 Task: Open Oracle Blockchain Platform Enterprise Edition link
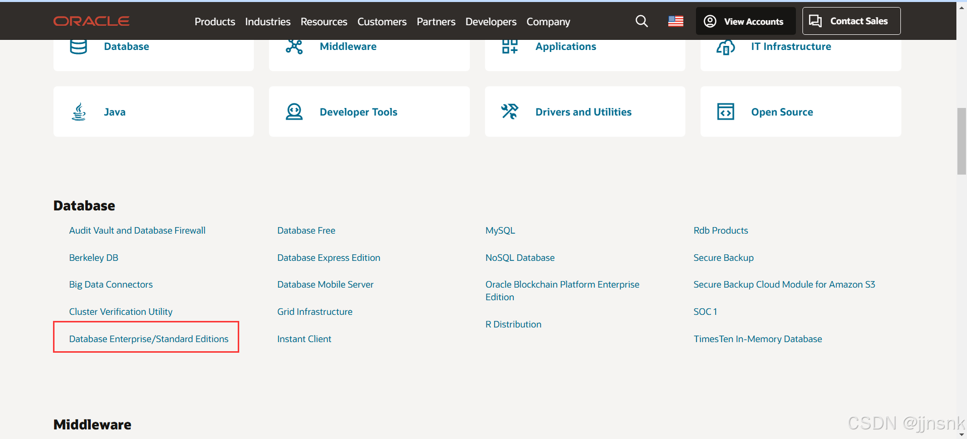562,291
